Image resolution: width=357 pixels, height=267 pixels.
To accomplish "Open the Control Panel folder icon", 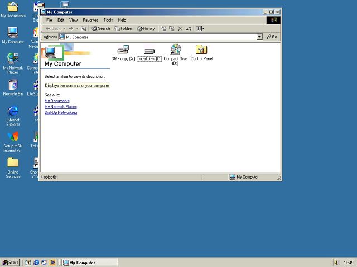I will tap(201, 50).
